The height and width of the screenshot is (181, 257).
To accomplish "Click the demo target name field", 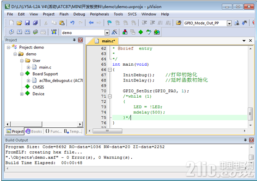I will click(83, 33).
